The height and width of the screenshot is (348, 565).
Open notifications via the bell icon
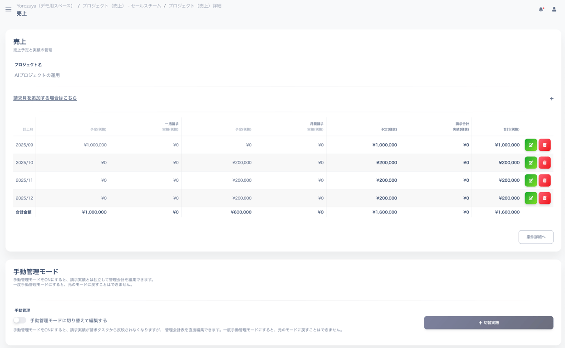540,9
